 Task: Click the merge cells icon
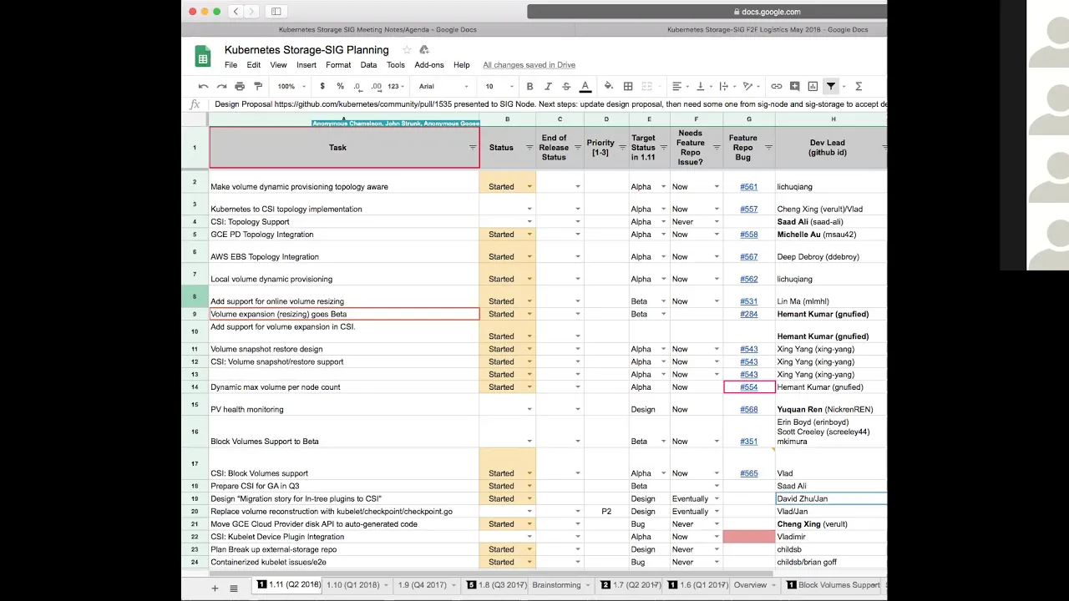coord(646,86)
